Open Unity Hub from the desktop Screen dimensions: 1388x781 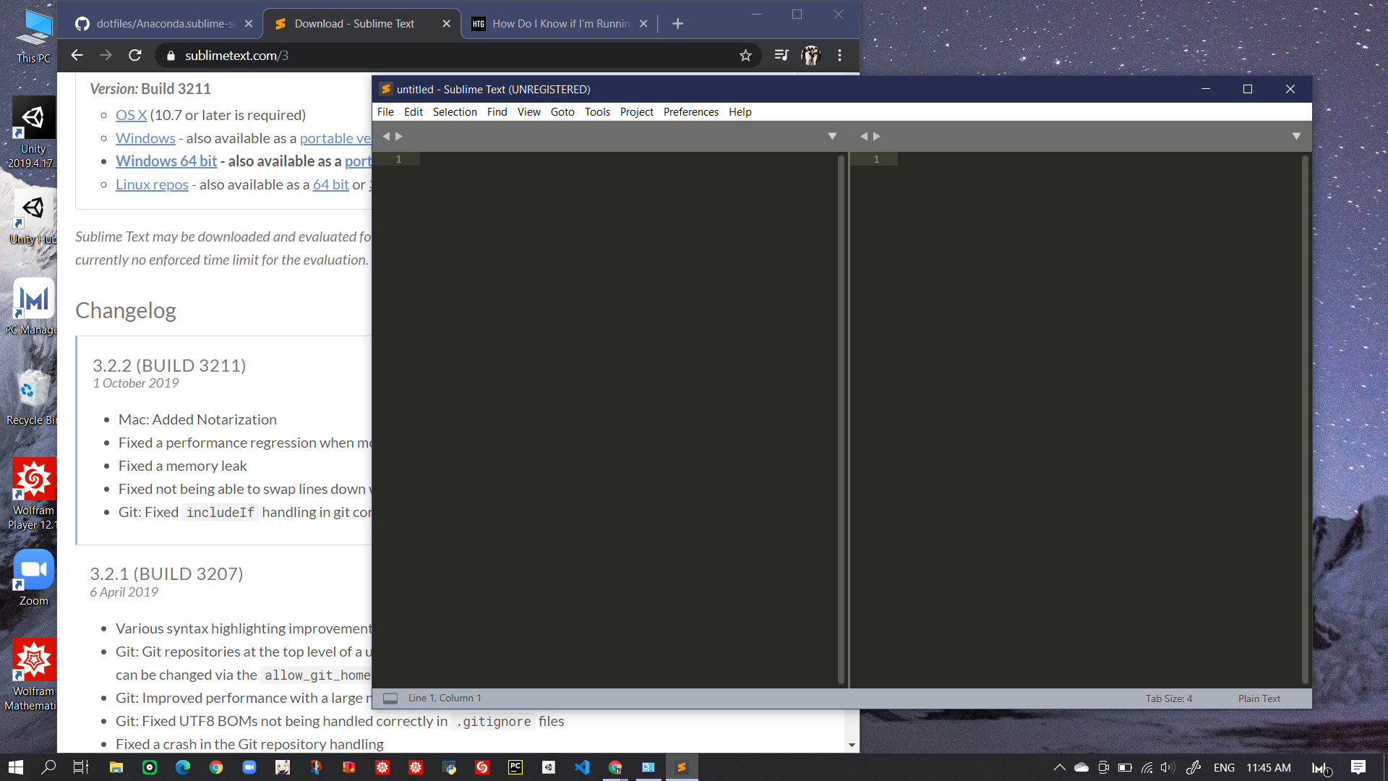click(x=33, y=208)
